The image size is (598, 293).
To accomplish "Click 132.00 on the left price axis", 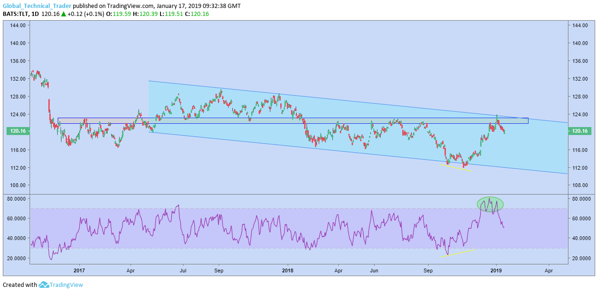I will pyautogui.click(x=17, y=79).
